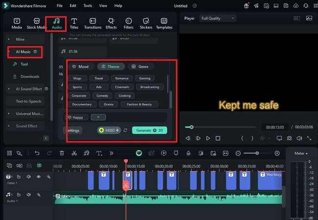Open the text tool in timeline toolbar

point(99,153)
